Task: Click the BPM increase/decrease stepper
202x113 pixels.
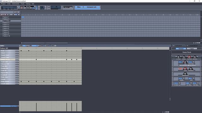Action: pos(49,7)
